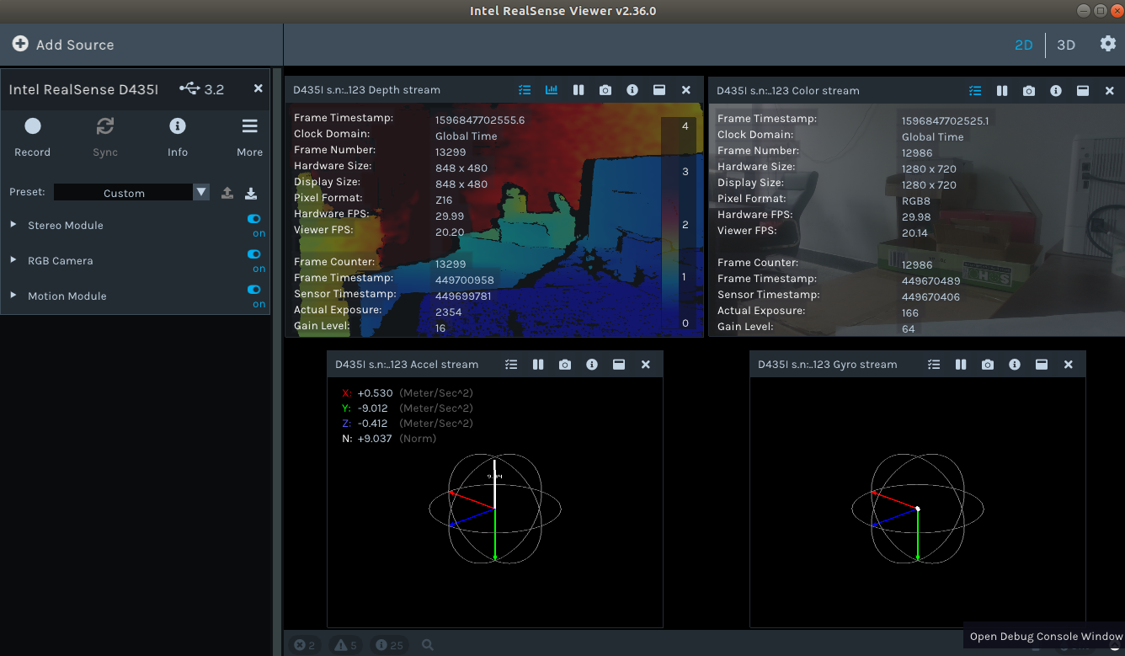
Task: Toggle the Stereo Module off
Action: (x=253, y=219)
